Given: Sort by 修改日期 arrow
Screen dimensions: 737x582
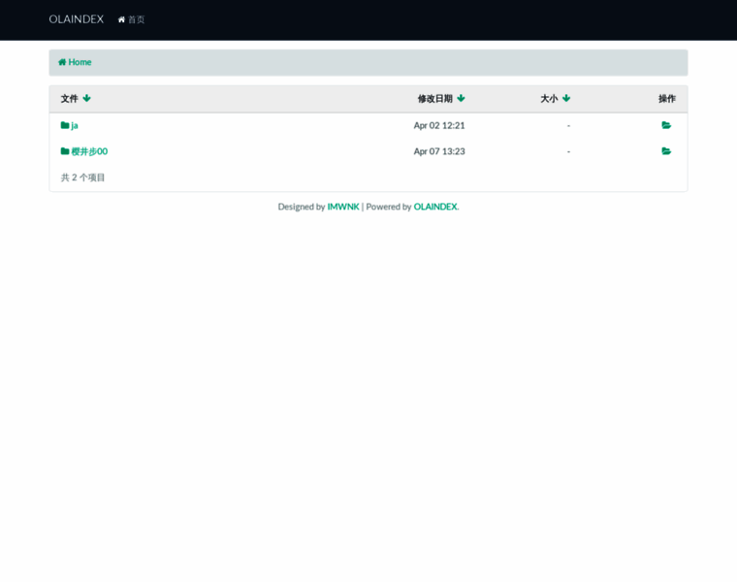Looking at the screenshot, I should [461, 98].
